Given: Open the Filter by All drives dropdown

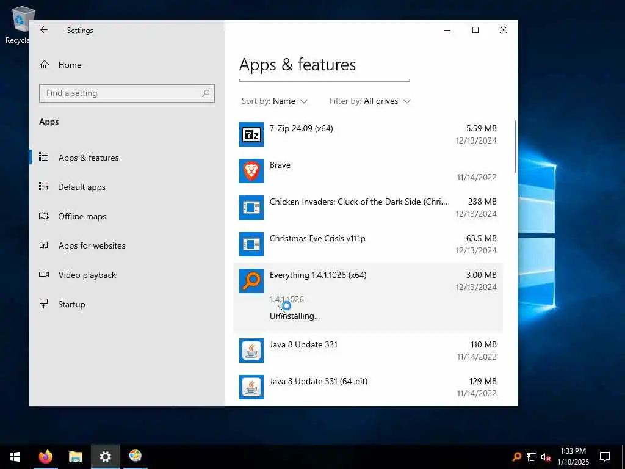Looking at the screenshot, I should (x=370, y=101).
